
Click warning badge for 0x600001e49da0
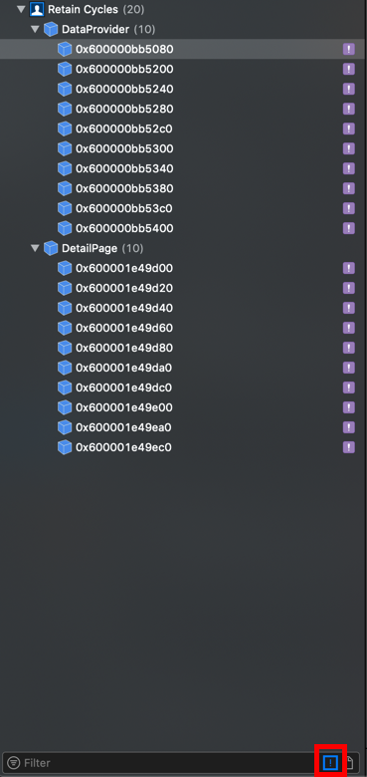click(349, 368)
